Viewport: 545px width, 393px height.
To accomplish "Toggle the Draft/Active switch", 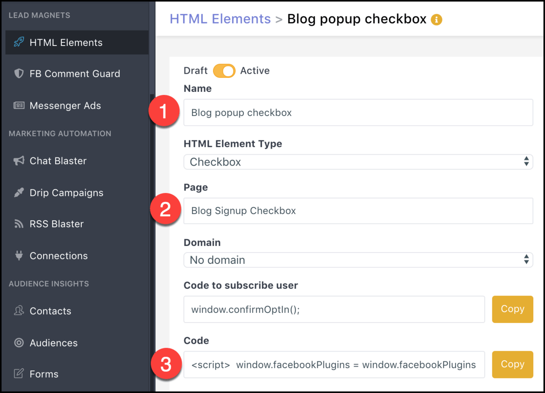I will click(224, 71).
